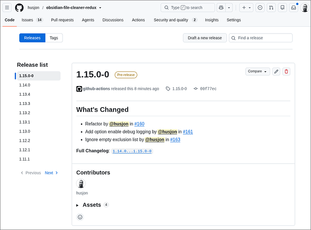The height and width of the screenshot is (230, 311).
Task: Open the github-actions avatar icon
Action: click(79, 89)
